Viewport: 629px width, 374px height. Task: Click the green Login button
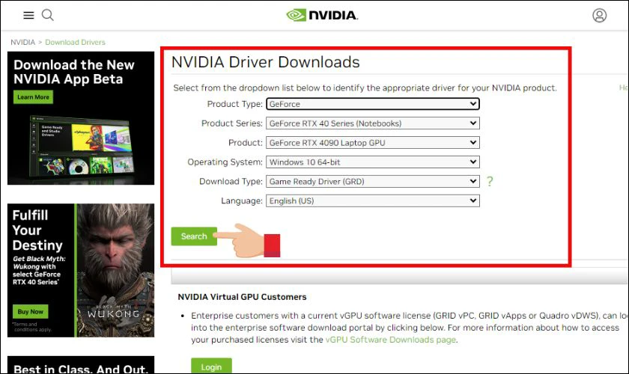pyautogui.click(x=211, y=367)
